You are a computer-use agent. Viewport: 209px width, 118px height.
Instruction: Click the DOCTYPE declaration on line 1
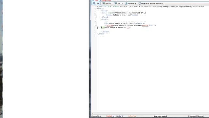[150, 7]
